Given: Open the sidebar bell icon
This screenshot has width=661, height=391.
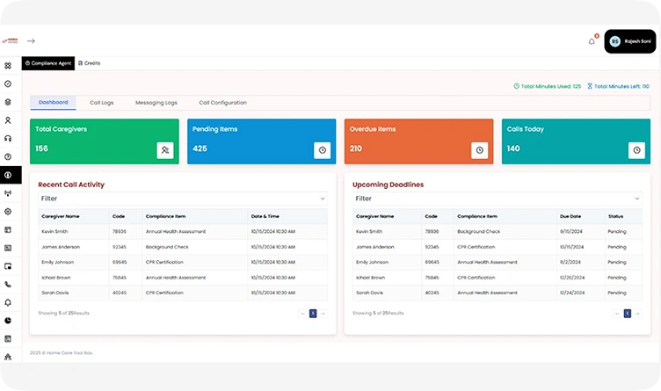Looking at the screenshot, I should coord(8,302).
